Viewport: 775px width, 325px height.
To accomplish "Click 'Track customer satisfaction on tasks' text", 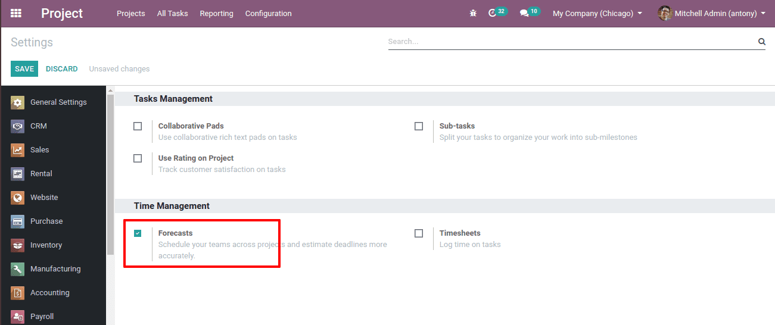I will (x=222, y=170).
